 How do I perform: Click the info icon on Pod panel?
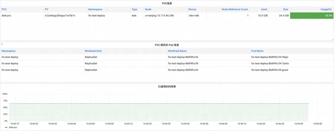2,44
